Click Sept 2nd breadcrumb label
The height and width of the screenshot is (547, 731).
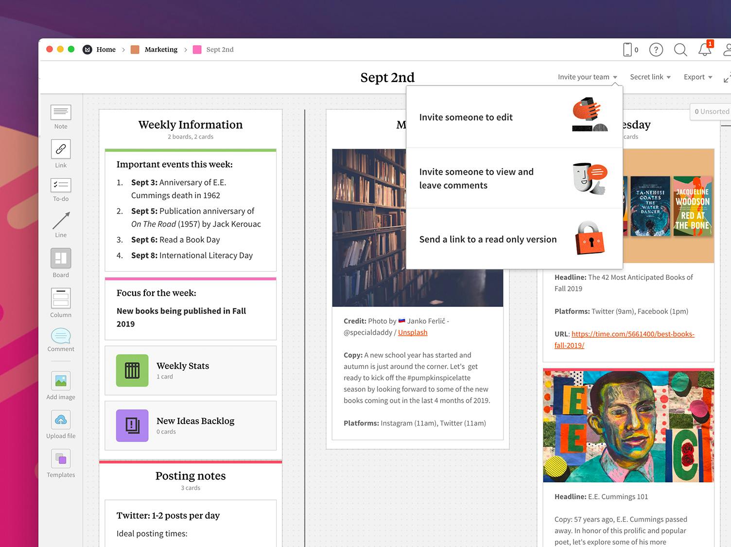coord(220,50)
